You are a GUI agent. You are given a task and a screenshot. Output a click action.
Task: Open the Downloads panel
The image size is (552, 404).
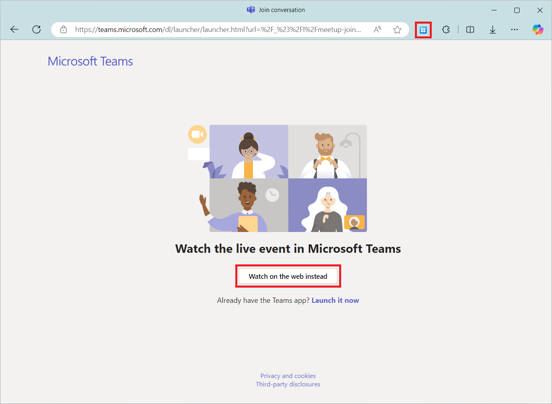493,30
